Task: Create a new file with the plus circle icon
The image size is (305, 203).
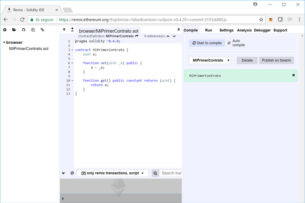Action: [x=5, y=30]
